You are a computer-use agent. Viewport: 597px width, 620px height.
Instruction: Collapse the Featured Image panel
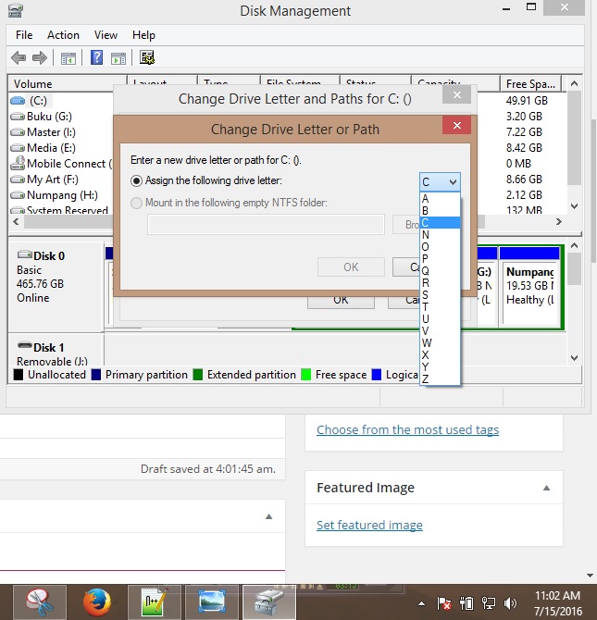(546, 488)
